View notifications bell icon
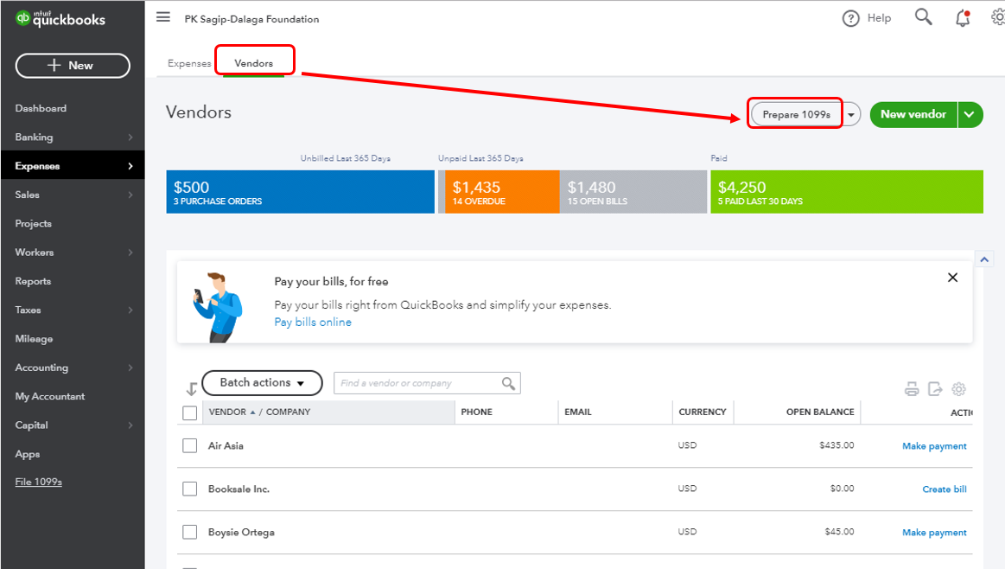1005x569 pixels. [963, 18]
